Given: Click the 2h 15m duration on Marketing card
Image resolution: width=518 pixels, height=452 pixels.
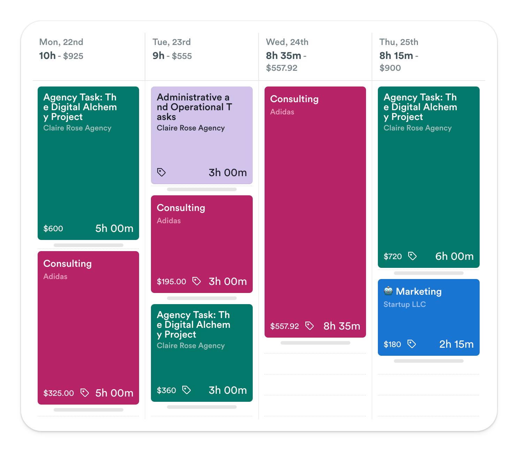Looking at the screenshot, I should click(x=456, y=344).
